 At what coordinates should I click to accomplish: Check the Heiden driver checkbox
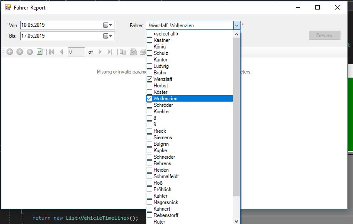(x=150, y=170)
